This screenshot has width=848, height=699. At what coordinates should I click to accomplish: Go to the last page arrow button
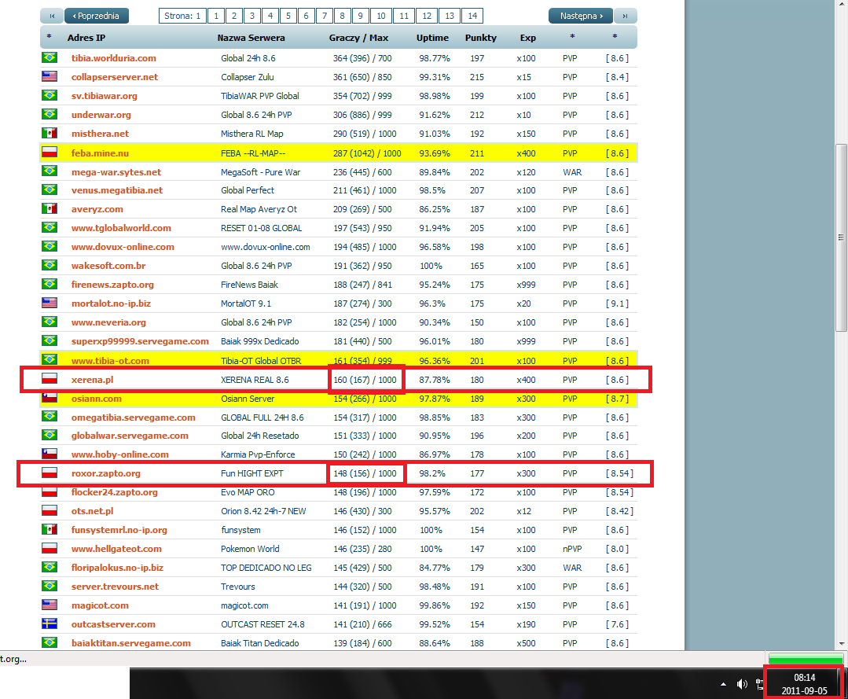tap(625, 16)
